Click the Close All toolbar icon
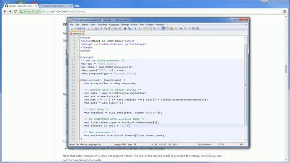Viewport: 290px width, 163px height. (92, 29)
